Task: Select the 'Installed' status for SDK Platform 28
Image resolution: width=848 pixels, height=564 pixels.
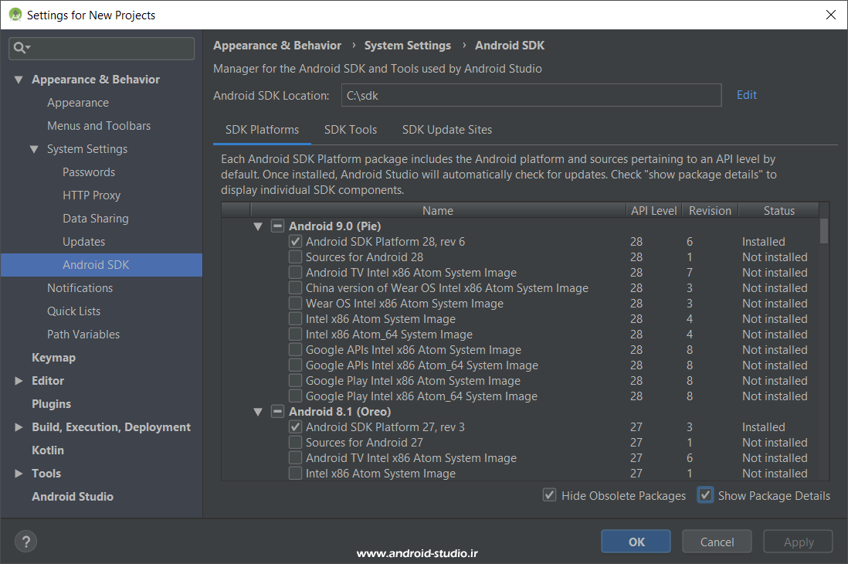Action: click(763, 242)
